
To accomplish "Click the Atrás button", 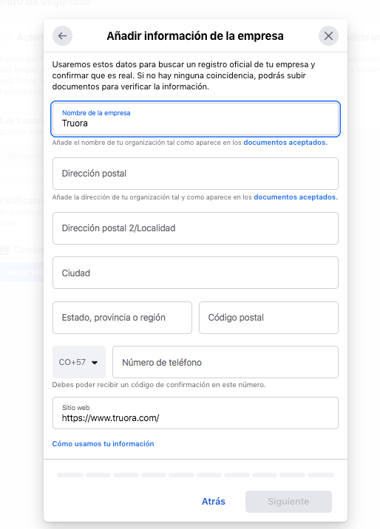I will (213, 502).
